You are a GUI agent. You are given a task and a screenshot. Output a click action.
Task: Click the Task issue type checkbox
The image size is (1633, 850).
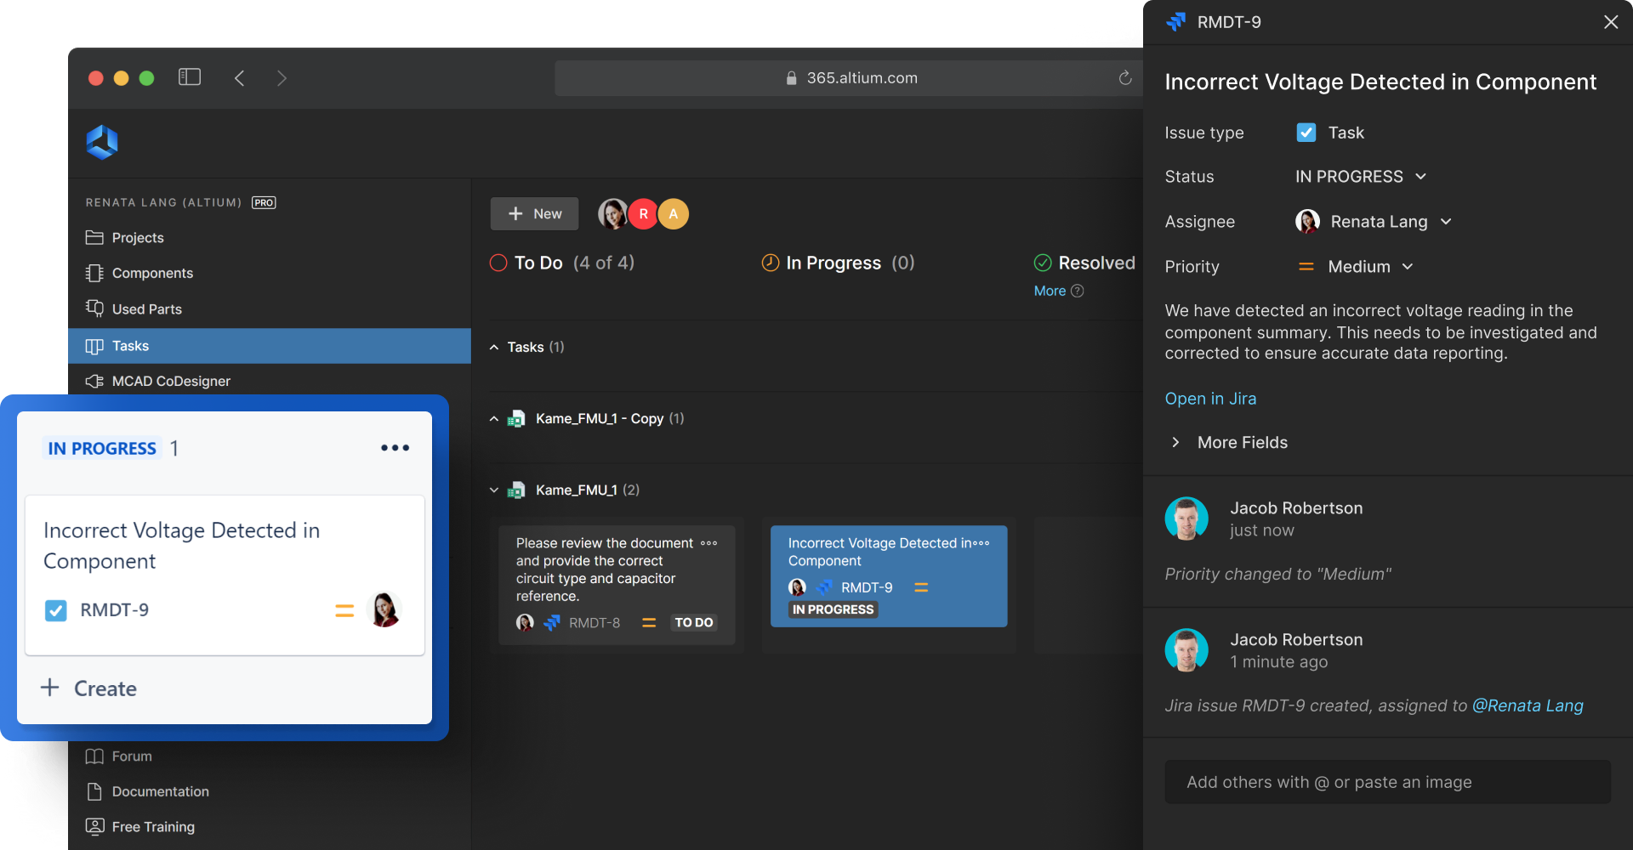coord(1306,133)
